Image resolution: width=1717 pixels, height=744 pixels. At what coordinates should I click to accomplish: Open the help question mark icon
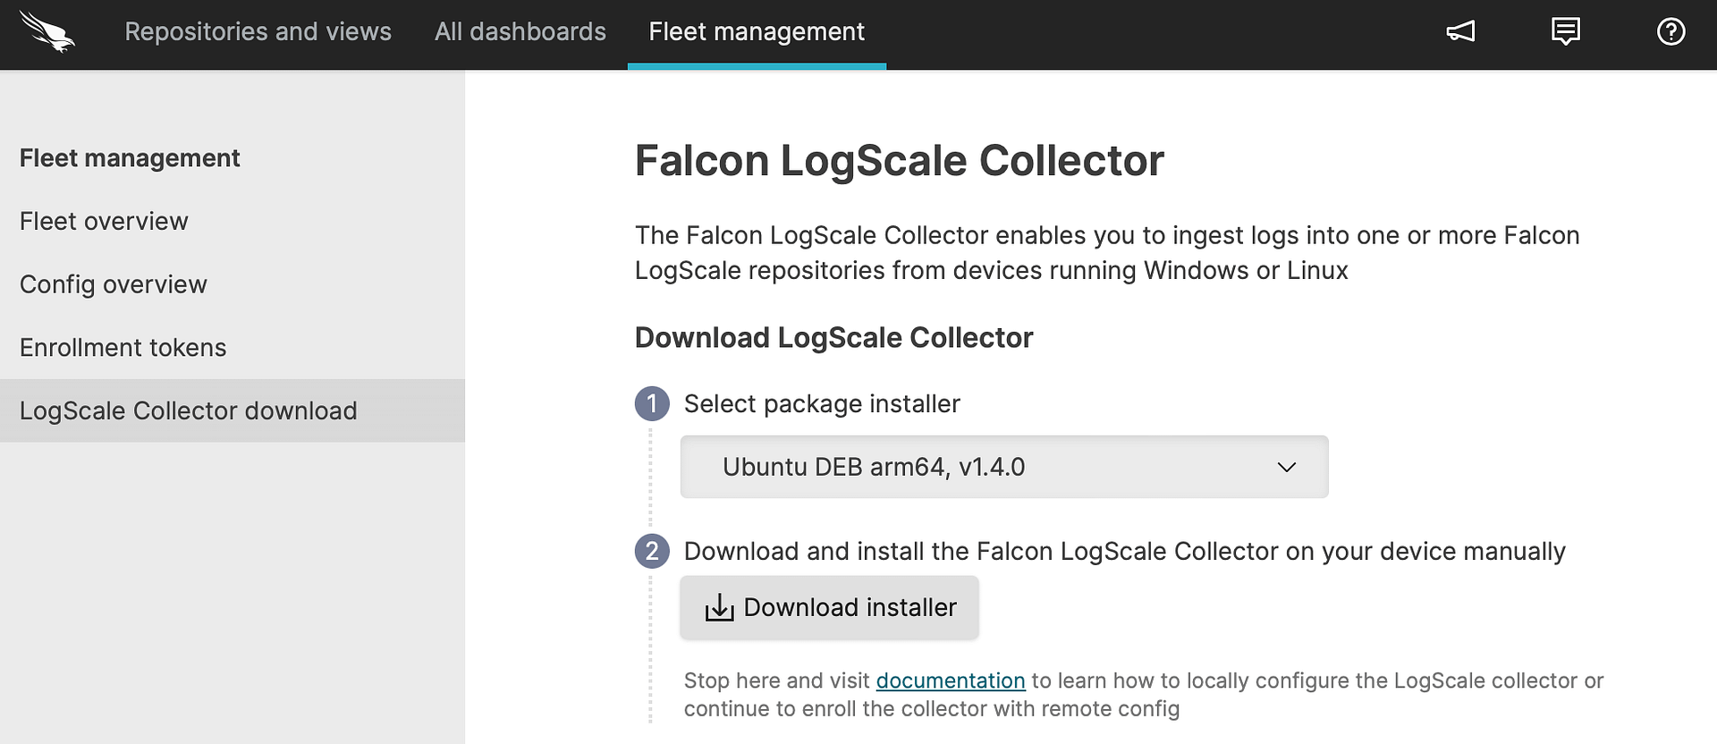tap(1670, 31)
